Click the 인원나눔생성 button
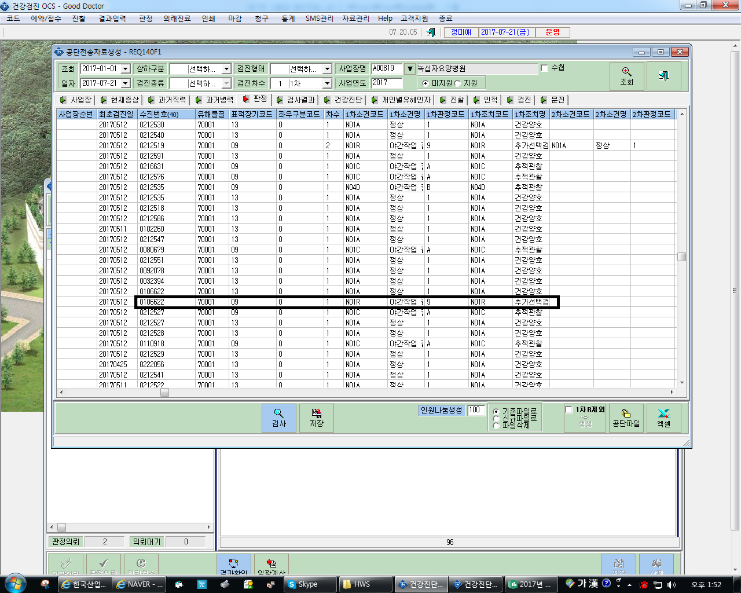Screen dimensions: 741x593 tap(442, 410)
